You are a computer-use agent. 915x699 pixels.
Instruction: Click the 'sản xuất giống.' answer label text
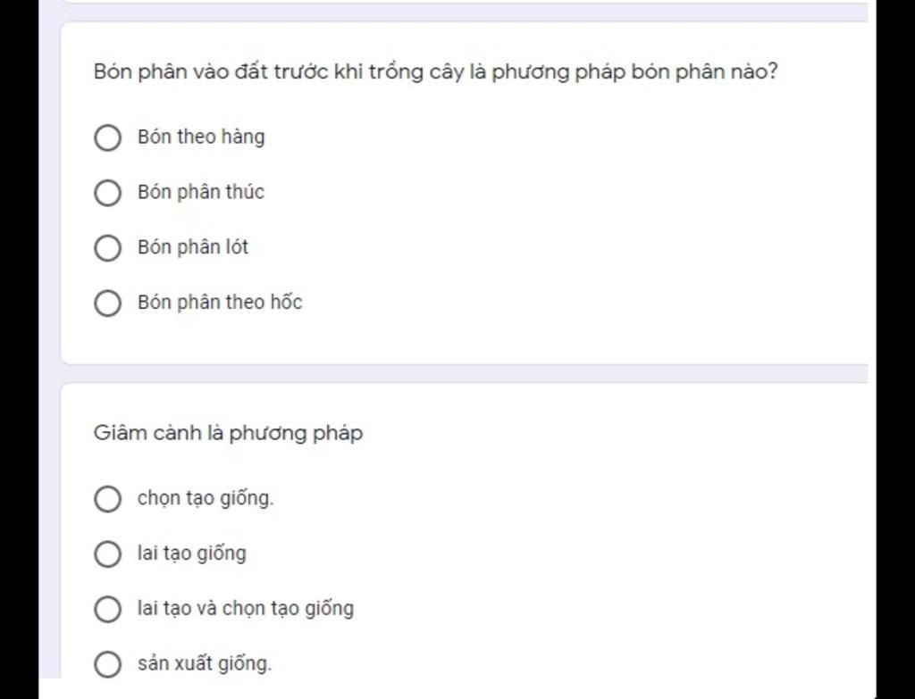click(x=204, y=664)
